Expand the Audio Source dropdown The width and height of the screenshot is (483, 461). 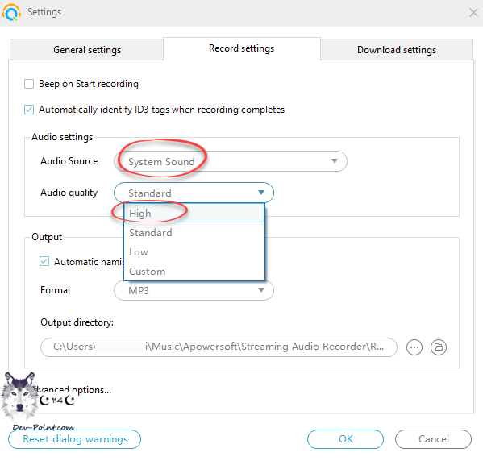click(x=231, y=161)
